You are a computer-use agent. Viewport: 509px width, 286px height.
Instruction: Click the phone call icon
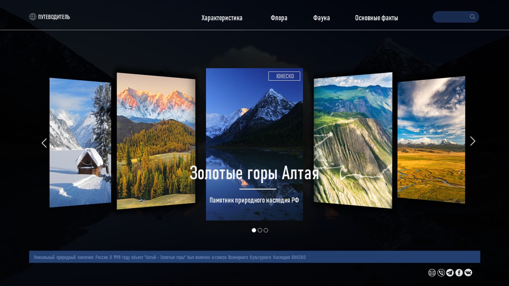click(x=441, y=272)
